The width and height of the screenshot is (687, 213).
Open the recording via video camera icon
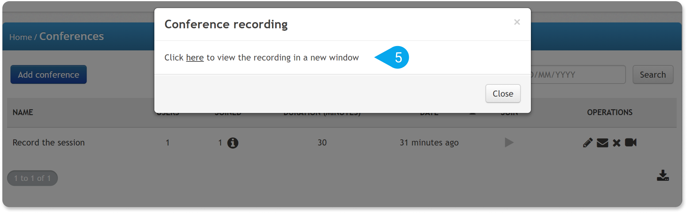click(631, 142)
